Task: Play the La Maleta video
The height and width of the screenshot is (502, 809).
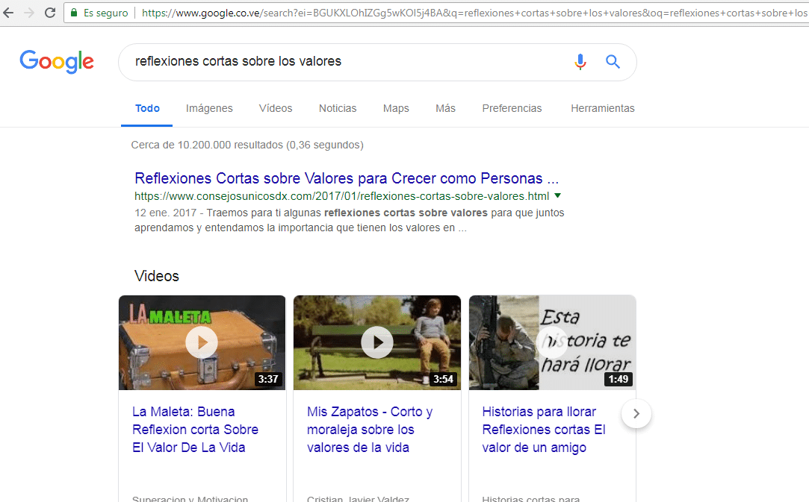Action: tap(202, 342)
